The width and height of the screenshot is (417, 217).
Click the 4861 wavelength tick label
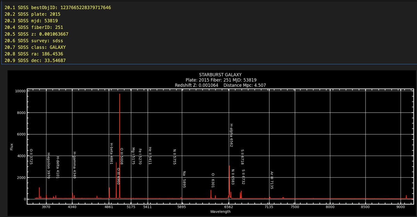(109, 207)
